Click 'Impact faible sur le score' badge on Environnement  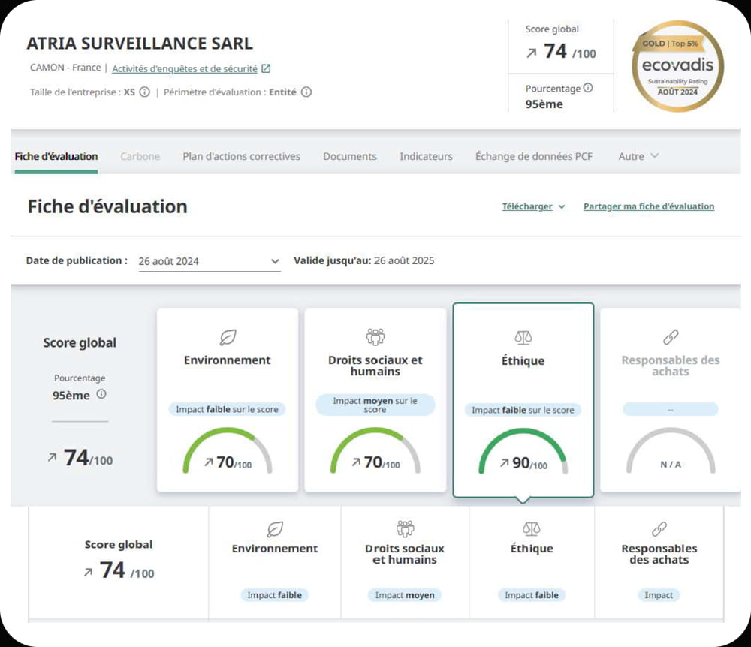click(x=227, y=409)
